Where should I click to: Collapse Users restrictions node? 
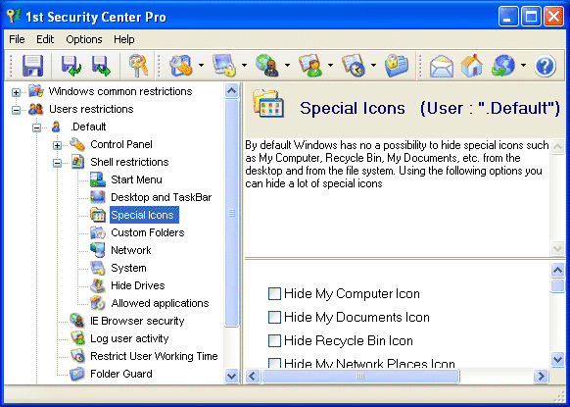tap(16, 110)
